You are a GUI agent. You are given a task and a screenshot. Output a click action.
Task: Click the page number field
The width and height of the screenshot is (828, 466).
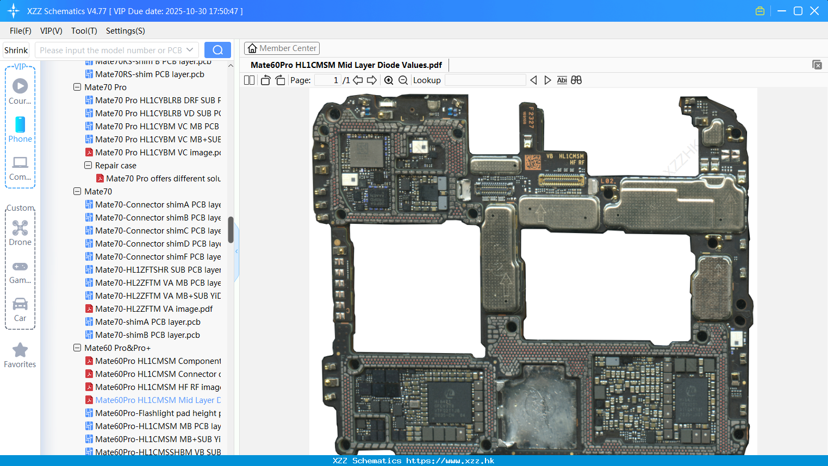[327, 80]
